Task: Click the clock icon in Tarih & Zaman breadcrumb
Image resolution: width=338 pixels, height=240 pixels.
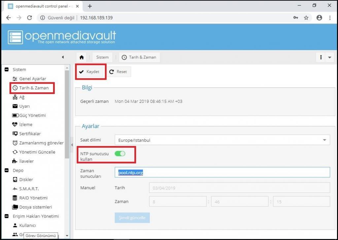Action: coord(124,57)
